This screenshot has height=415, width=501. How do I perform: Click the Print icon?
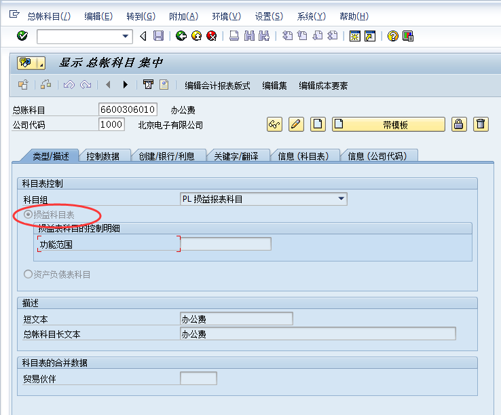(x=234, y=36)
